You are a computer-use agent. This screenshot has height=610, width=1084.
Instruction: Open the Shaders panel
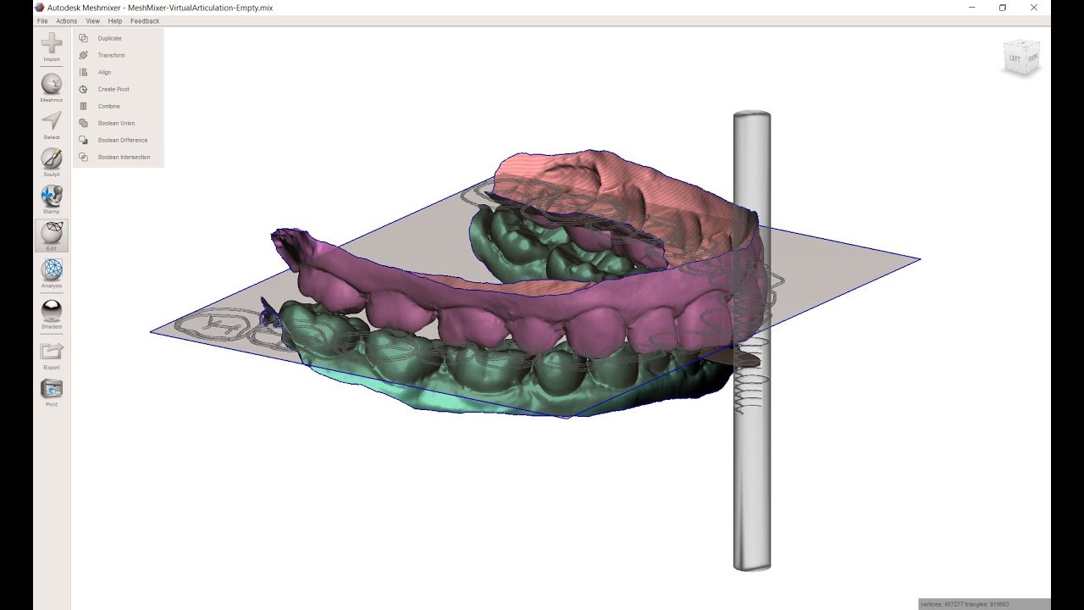52,310
